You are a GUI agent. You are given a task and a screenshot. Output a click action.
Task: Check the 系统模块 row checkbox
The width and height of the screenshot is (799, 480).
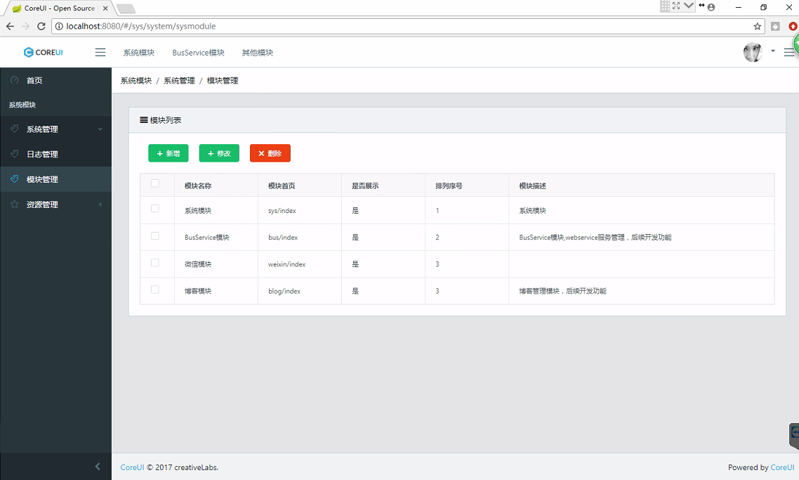tap(155, 209)
